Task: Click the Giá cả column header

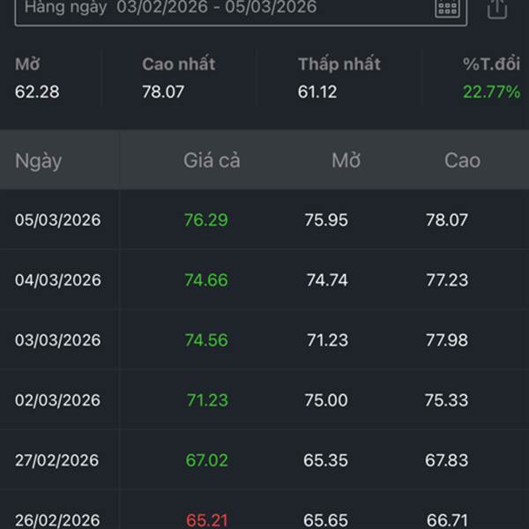Action: point(212,160)
